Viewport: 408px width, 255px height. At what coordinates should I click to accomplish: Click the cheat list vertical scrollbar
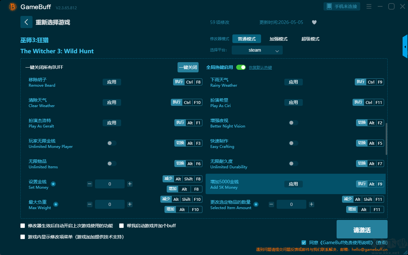point(387,139)
